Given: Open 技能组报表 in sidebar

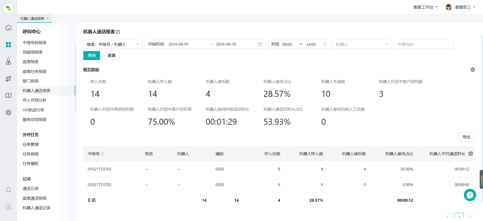Looking at the screenshot, I should (x=33, y=52).
